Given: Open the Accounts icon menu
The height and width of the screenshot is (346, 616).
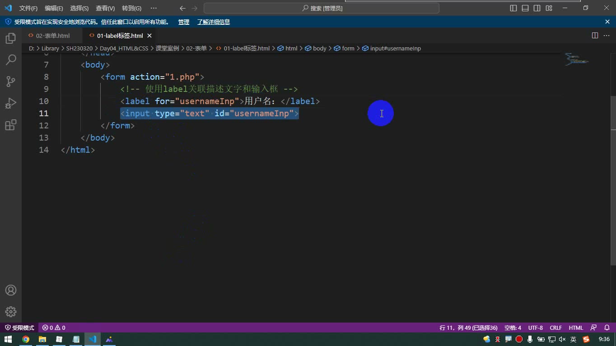Looking at the screenshot, I should coord(11,291).
